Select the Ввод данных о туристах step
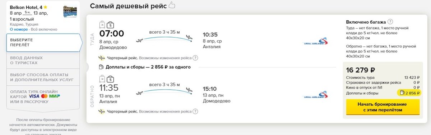 tap(43, 60)
